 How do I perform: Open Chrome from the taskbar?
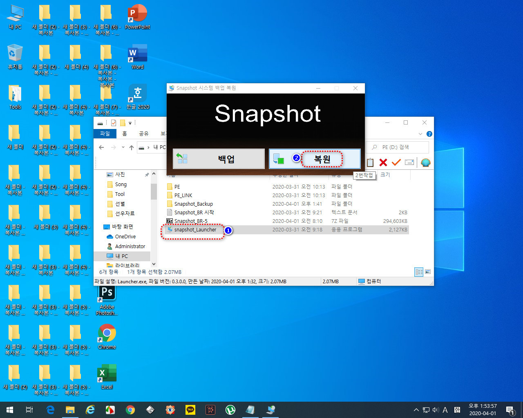pyautogui.click(x=130, y=410)
